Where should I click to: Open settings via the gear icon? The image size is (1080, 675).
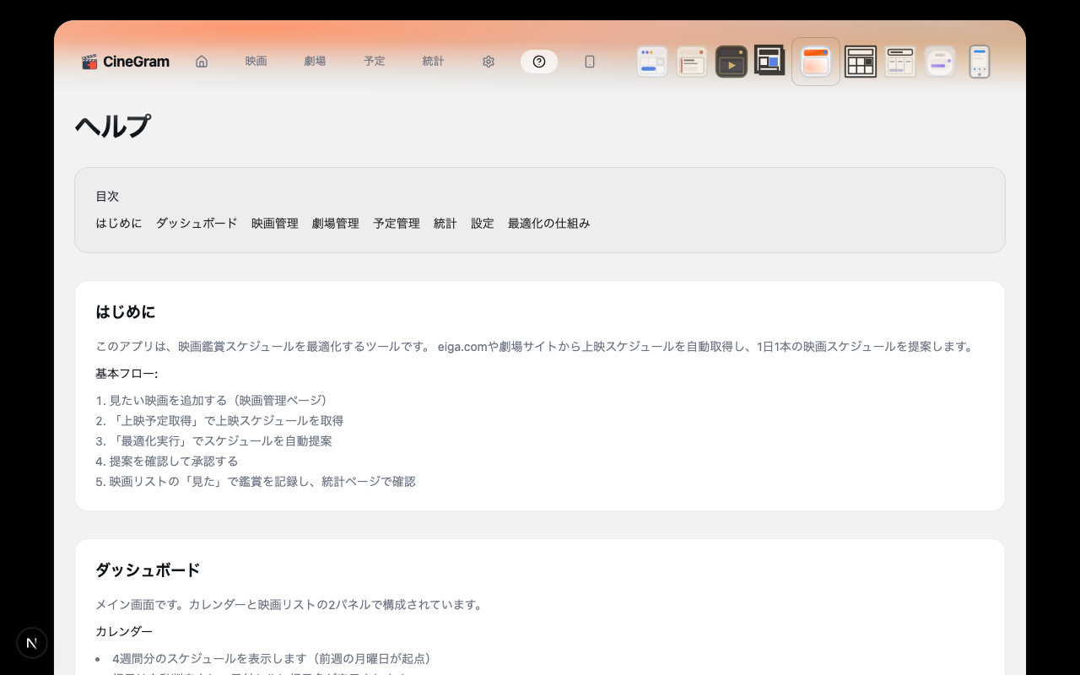489,62
